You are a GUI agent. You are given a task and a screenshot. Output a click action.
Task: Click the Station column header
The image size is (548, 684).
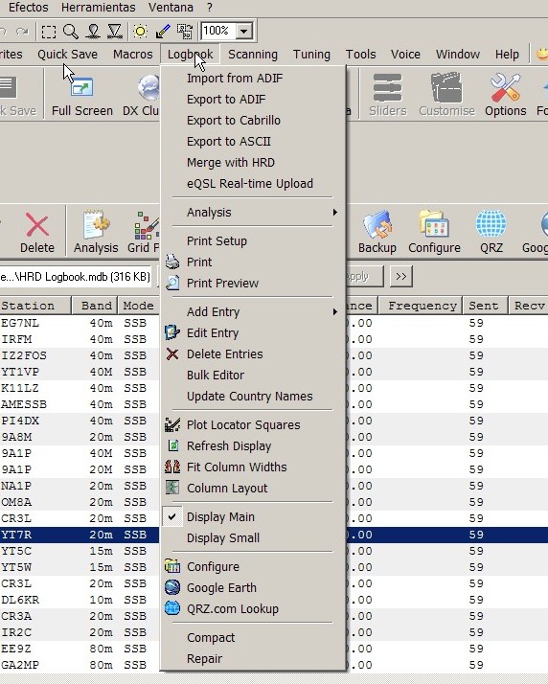tap(34, 306)
